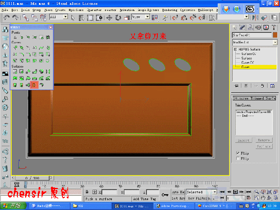The width and height of the screenshot is (280, 210).
Task: Uncheck the checked Flip checkbox
Action: click(238, 153)
